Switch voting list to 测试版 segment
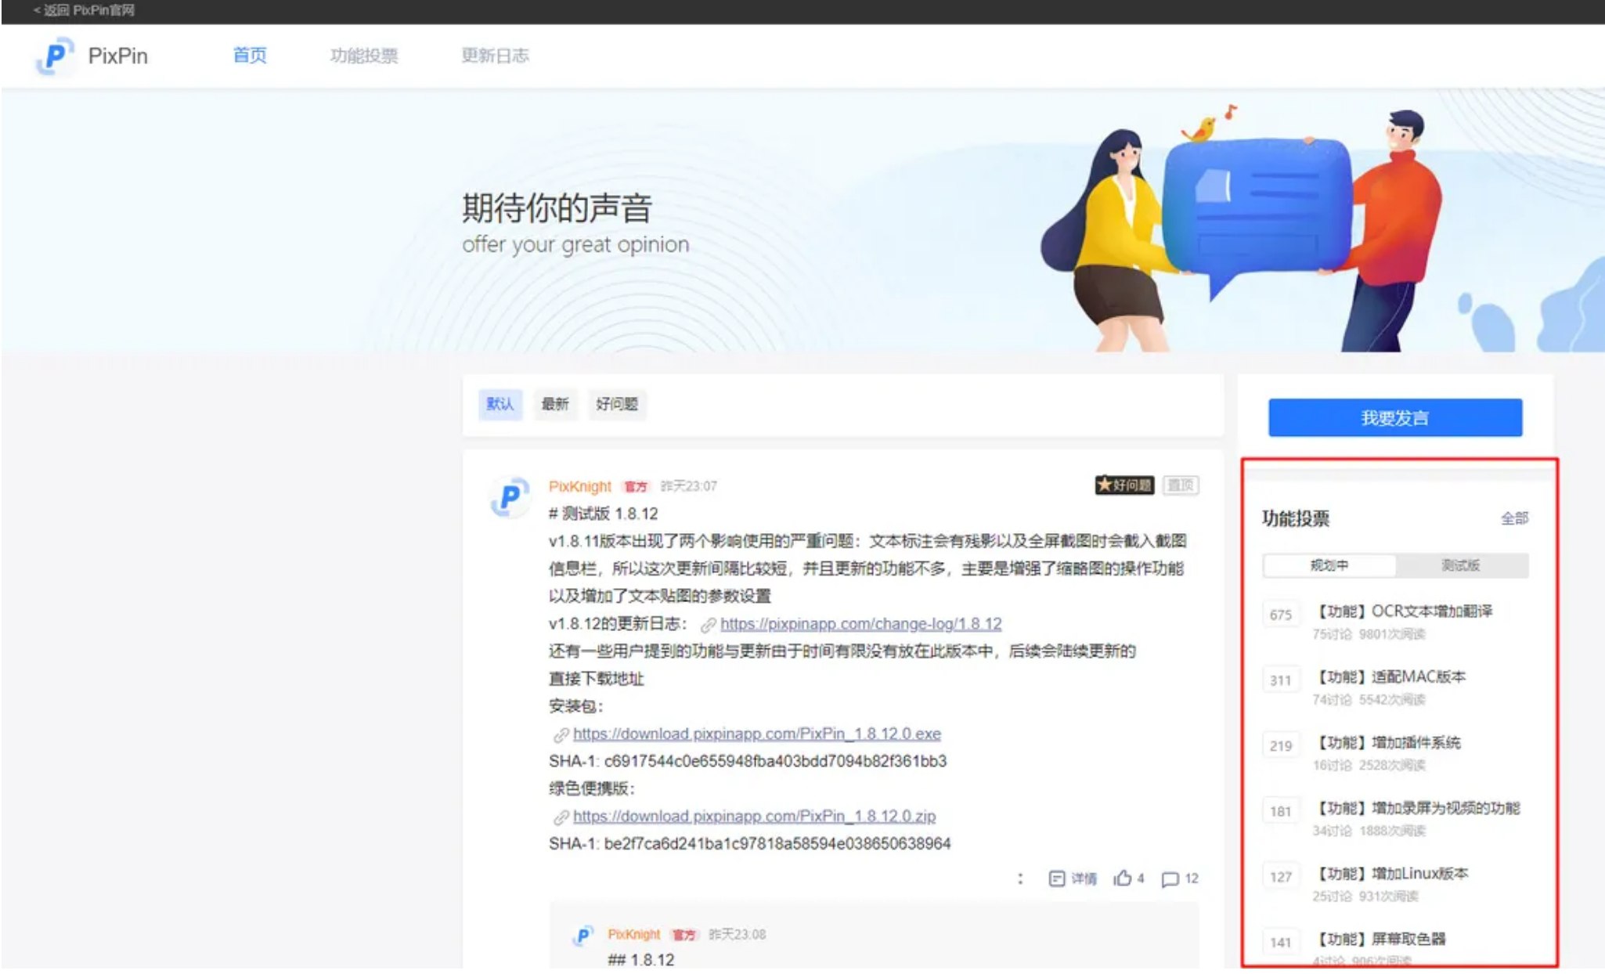 (1461, 565)
